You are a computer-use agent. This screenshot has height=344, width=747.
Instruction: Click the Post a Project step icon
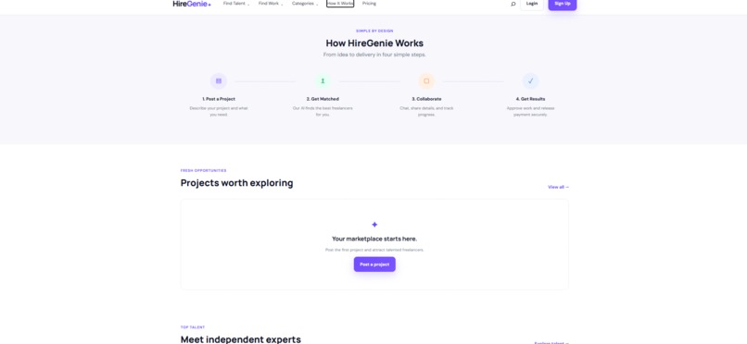[219, 80]
